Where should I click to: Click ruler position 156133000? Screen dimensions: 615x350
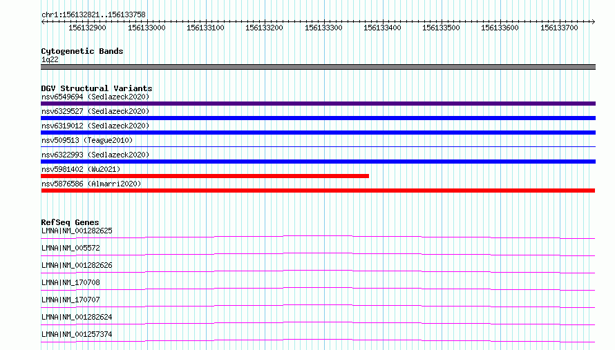(x=146, y=28)
